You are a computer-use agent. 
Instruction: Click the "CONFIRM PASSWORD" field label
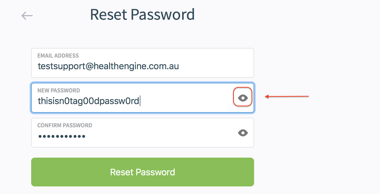(65, 125)
